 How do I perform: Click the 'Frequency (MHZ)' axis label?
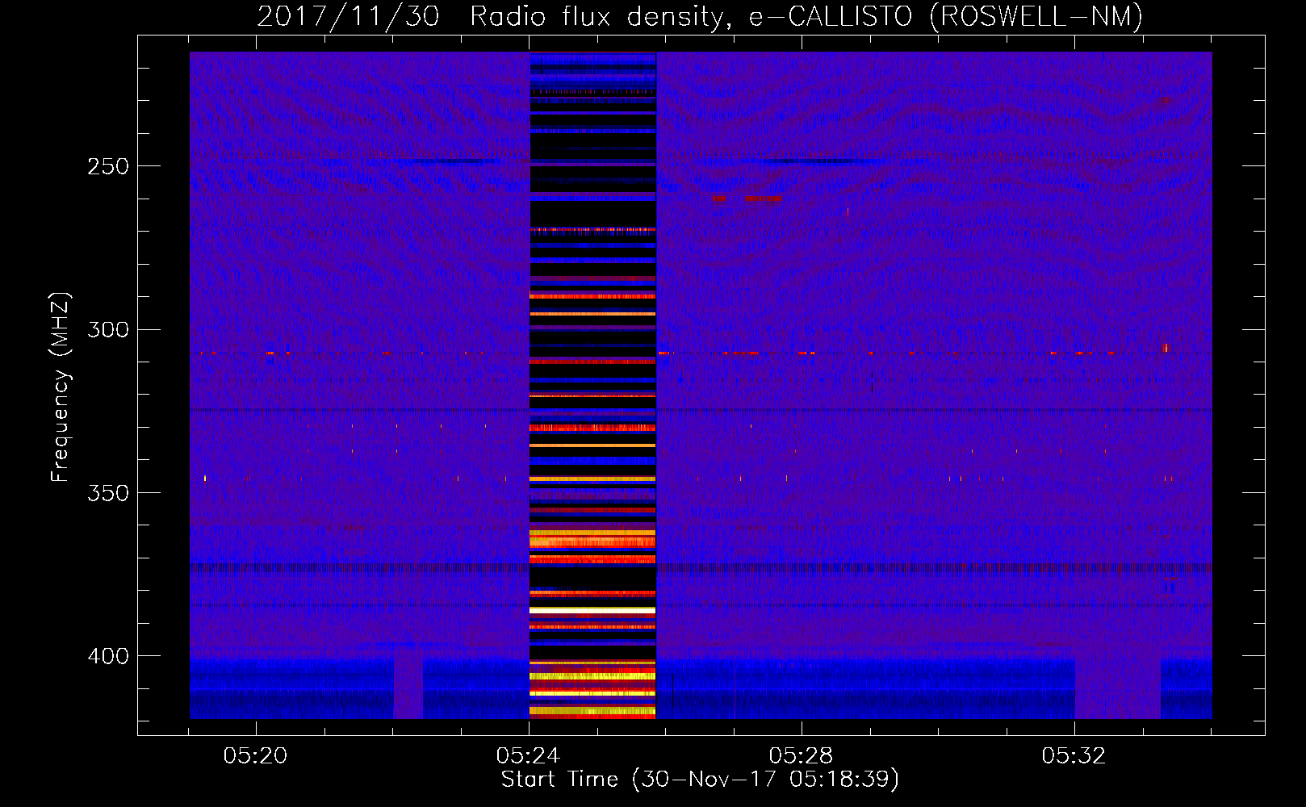pyautogui.click(x=61, y=387)
